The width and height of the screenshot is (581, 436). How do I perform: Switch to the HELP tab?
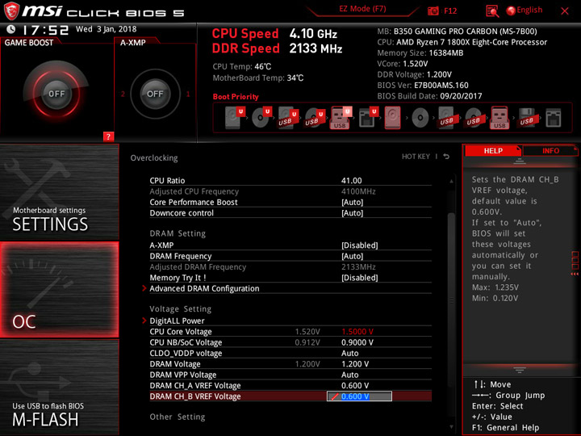[x=493, y=150]
